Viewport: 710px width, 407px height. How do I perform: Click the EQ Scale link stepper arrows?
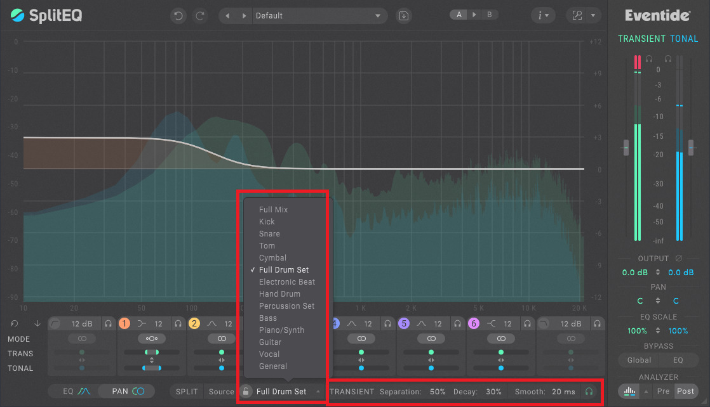coord(658,330)
